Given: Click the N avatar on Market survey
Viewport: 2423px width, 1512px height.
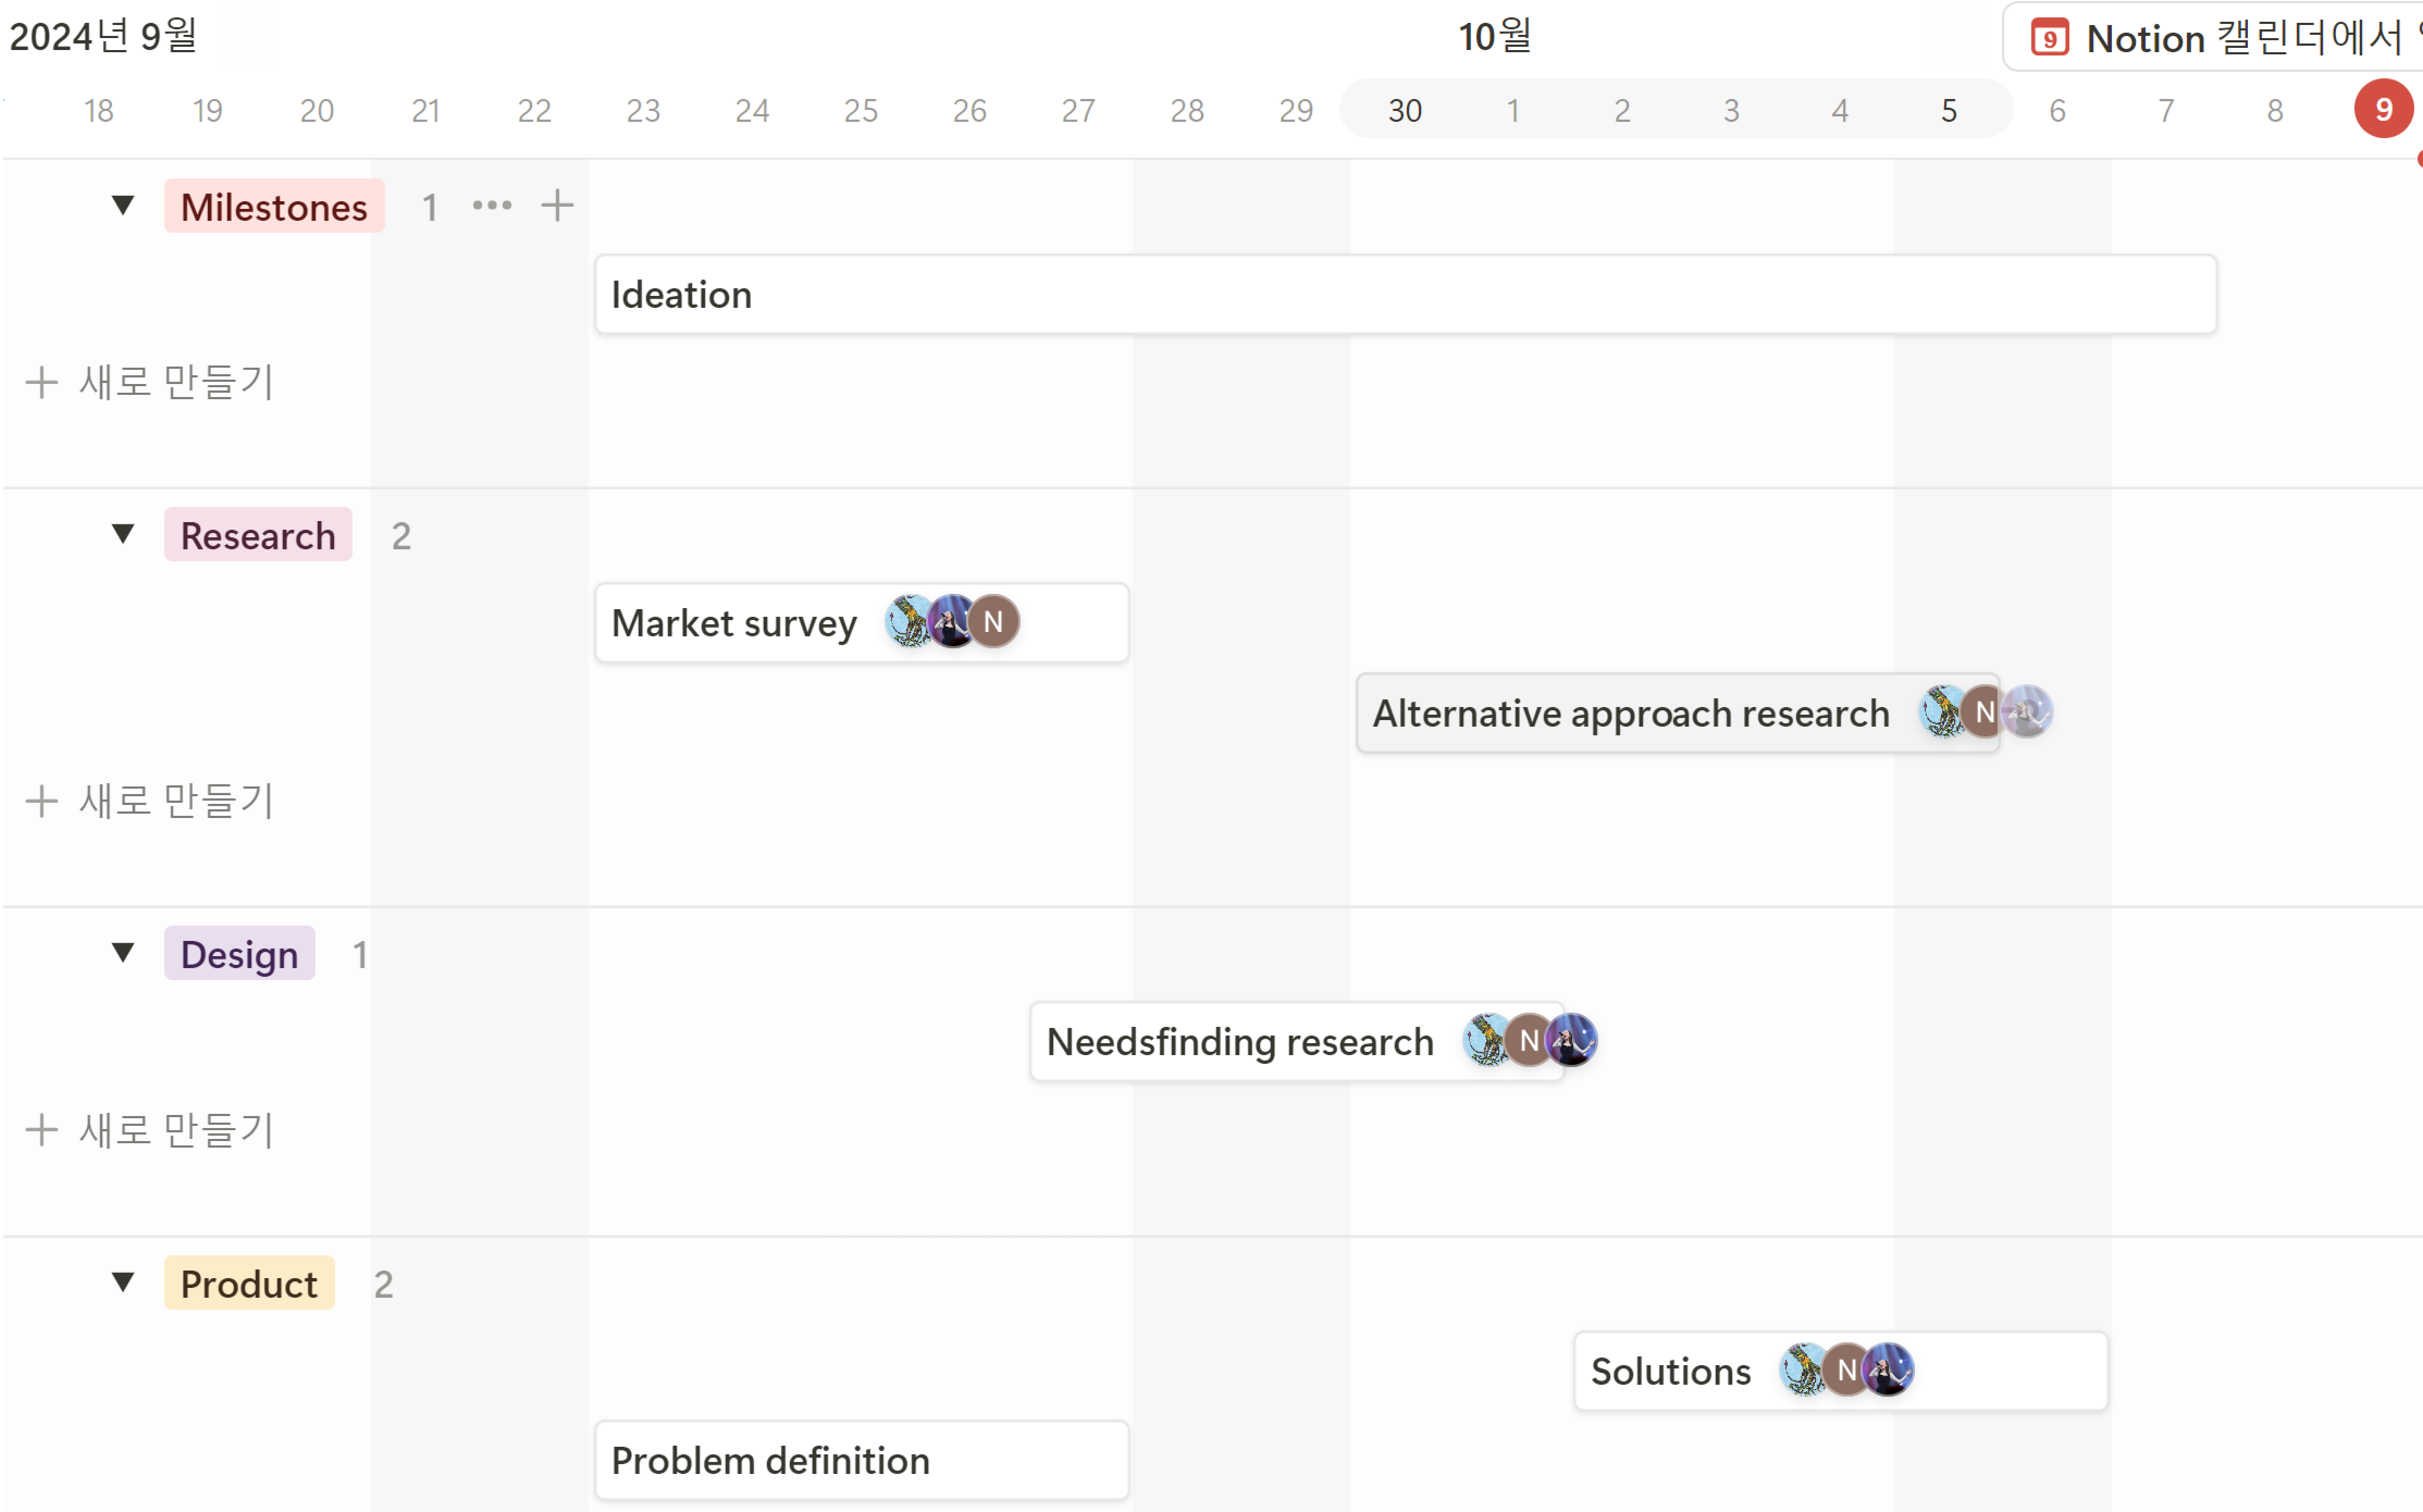Looking at the screenshot, I should pyautogui.click(x=993, y=622).
